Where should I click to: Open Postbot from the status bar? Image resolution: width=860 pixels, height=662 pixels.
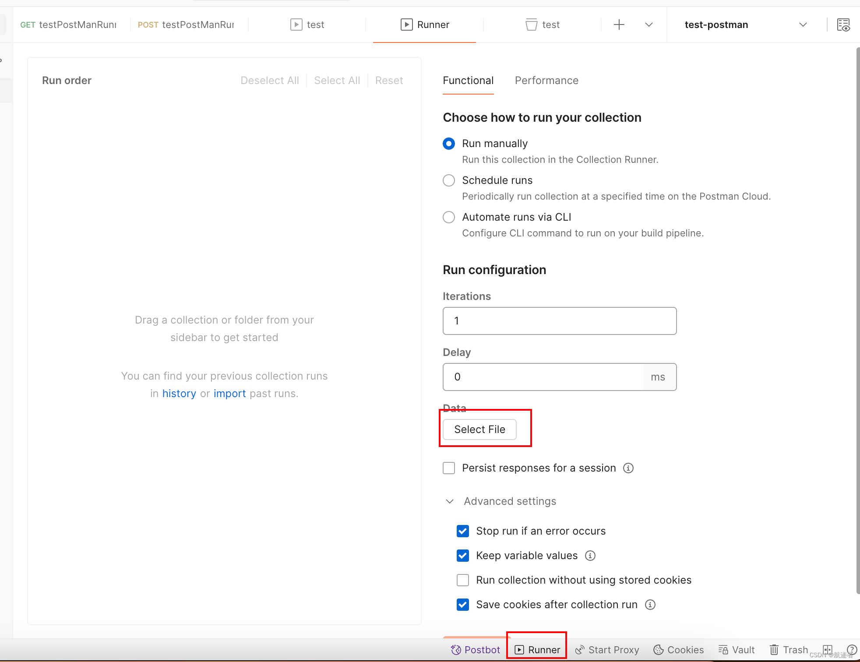(x=475, y=650)
